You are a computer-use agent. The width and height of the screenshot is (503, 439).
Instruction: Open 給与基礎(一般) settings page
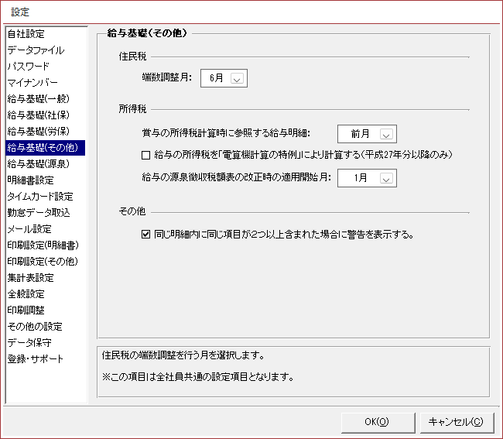[x=38, y=99]
